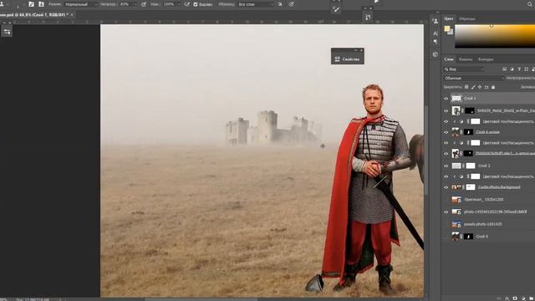Open collapsed clone source dock icon

tap(368, 17)
